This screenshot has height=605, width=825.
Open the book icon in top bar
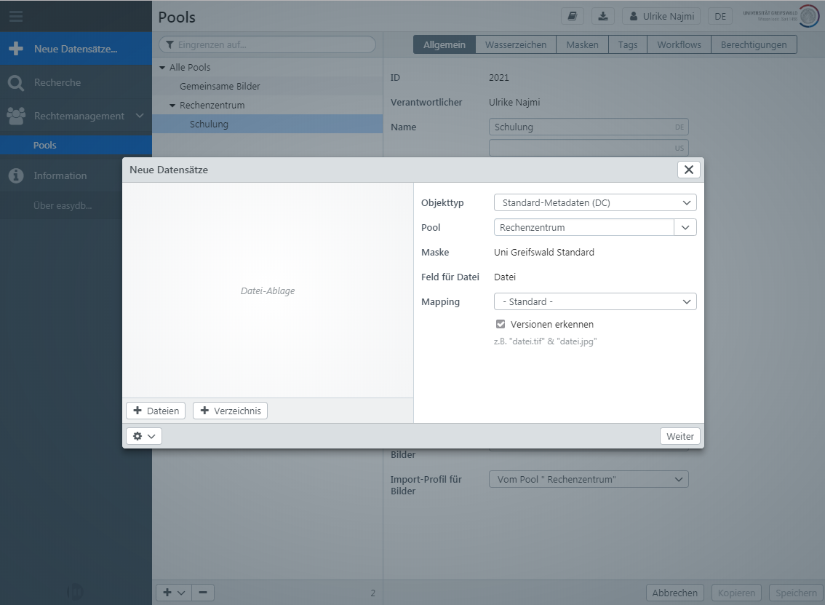[x=573, y=16]
